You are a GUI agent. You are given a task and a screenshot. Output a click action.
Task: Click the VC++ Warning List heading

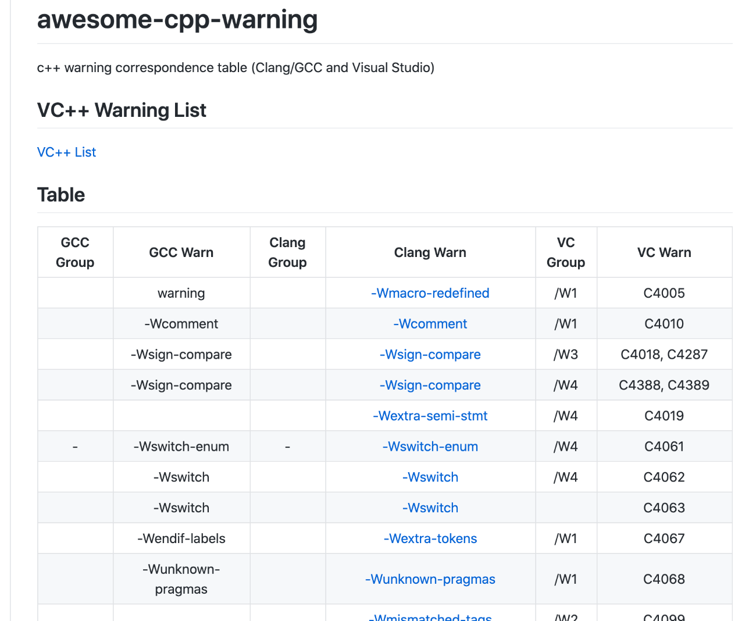(x=122, y=110)
